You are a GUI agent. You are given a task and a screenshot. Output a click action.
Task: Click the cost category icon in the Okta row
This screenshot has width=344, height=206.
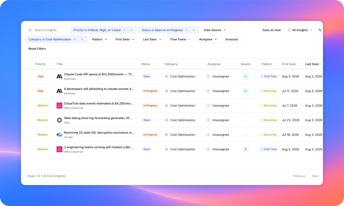click(x=166, y=120)
